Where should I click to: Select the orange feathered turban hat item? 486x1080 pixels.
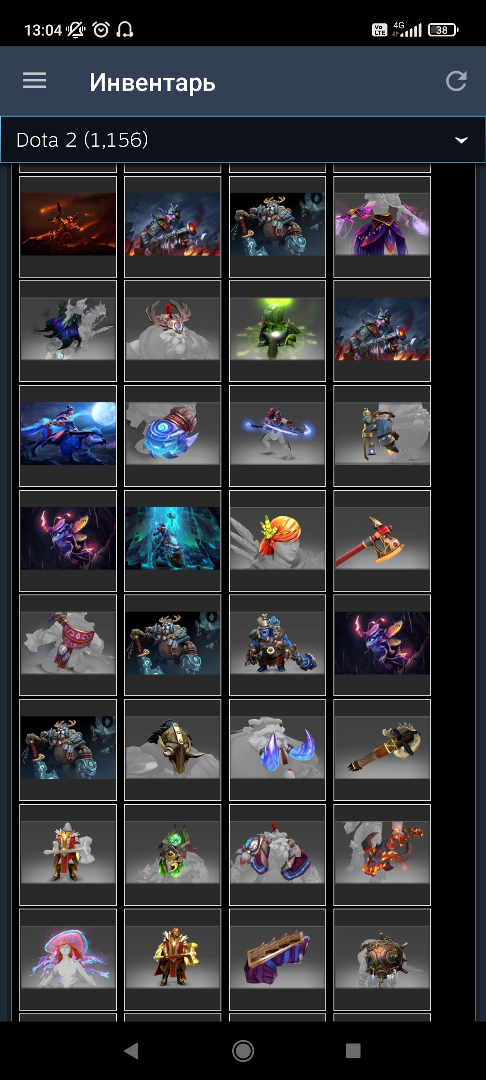278,540
